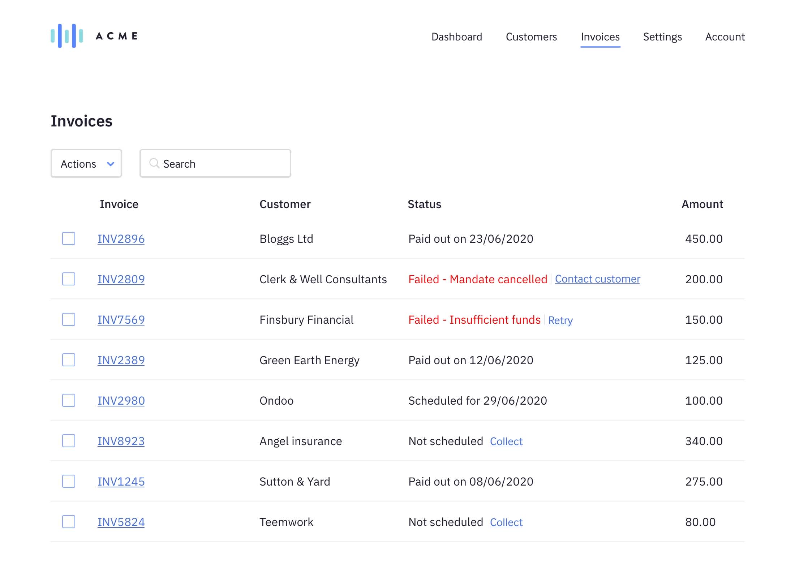Viewport: 795px width, 586px height.
Task: Click the Amount column header
Action: [x=702, y=204]
